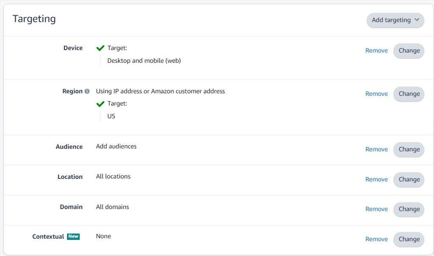Remove the Audience targeting
This screenshot has height=256, width=434.
[376, 149]
